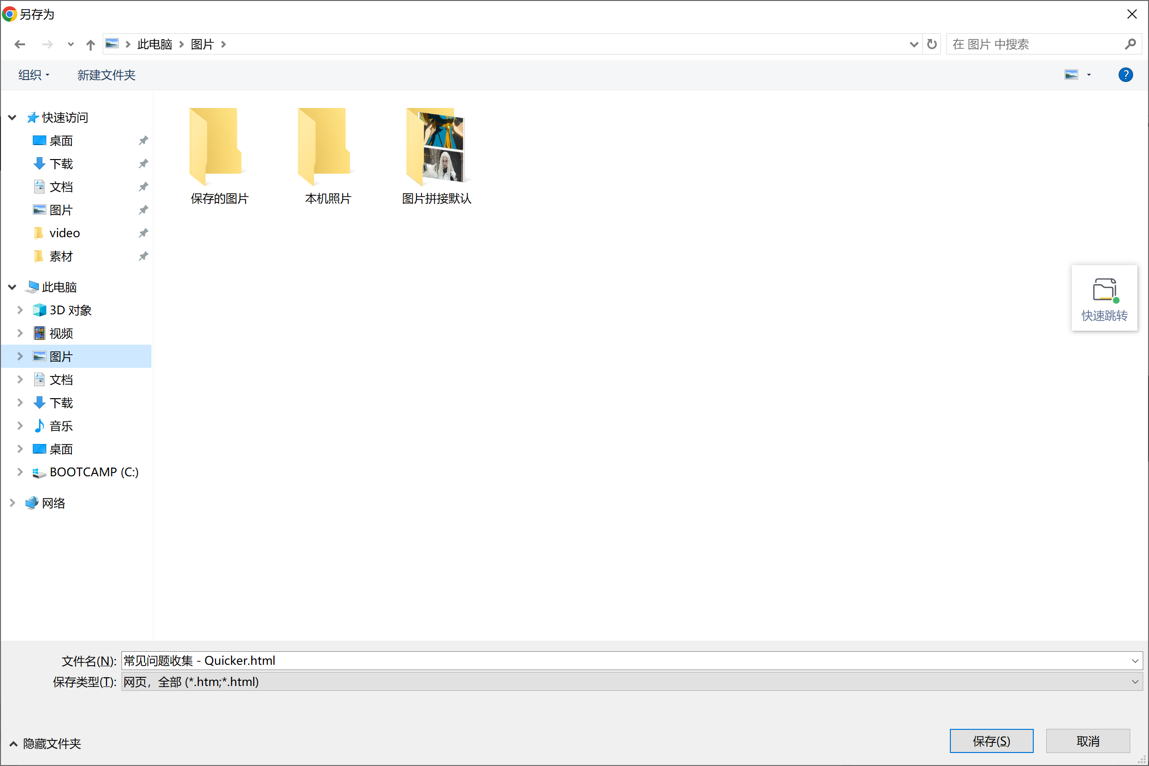Screen dimensions: 1149x766
Task: Click the 快速跳转 quick jump icon
Action: point(1104,298)
